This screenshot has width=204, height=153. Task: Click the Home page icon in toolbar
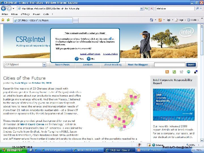151,20
